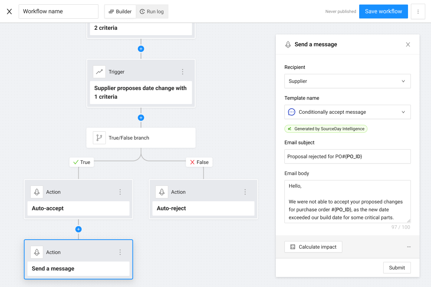
Task: Close the workflow editor with X icon
Action: click(x=9, y=11)
